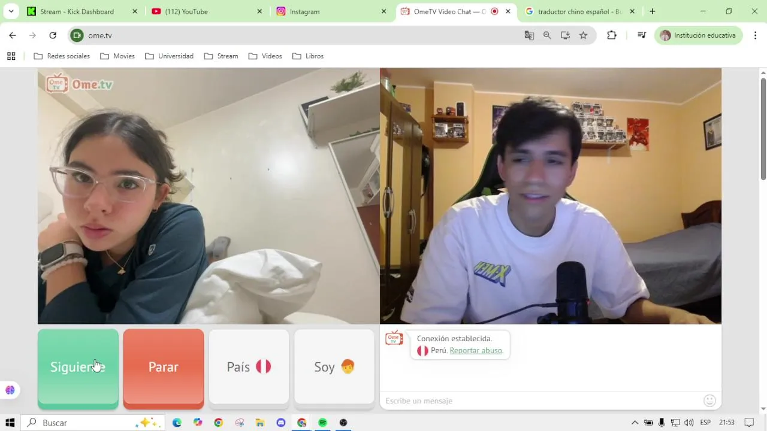Open the Windows Start menu
Screen dimensions: 767x431
point(10,423)
